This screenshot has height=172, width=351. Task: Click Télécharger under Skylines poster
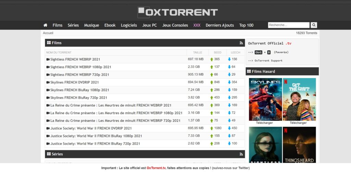(265, 123)
